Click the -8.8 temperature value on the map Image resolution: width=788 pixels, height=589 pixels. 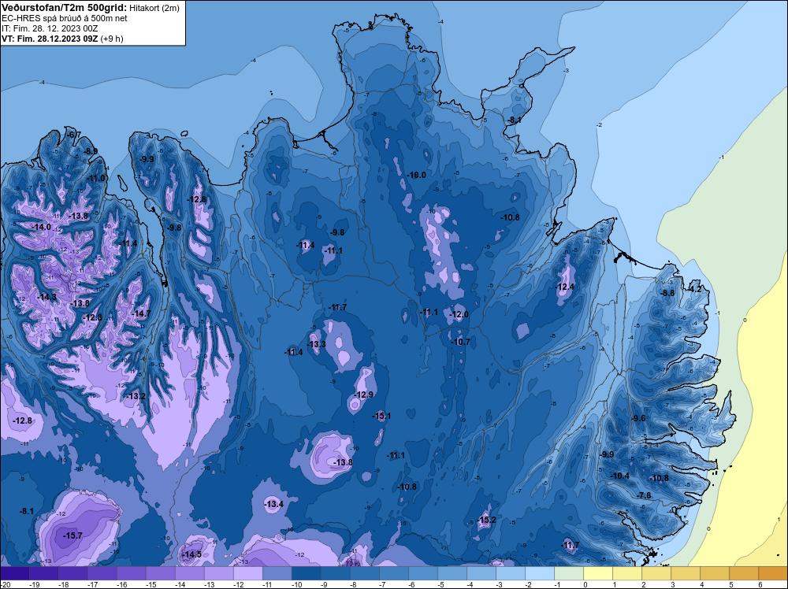(x=667, y=293)
